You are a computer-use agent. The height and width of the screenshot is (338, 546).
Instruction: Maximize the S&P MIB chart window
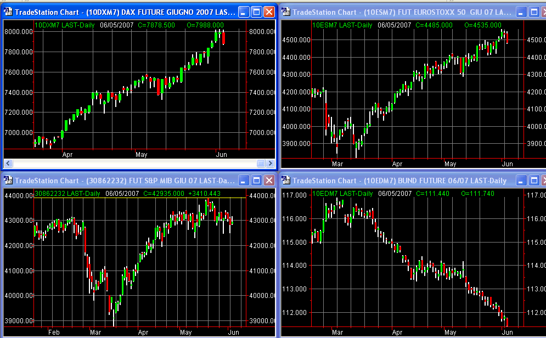256,180
